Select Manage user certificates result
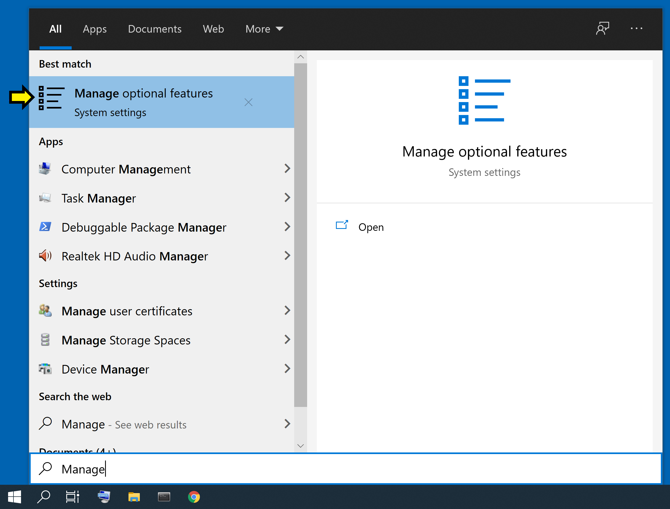Viewport: 670px width, 509px height. pos(127,311)
